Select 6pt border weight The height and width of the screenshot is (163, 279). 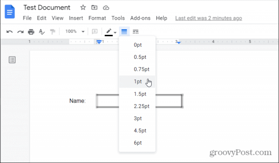point(137,143)
